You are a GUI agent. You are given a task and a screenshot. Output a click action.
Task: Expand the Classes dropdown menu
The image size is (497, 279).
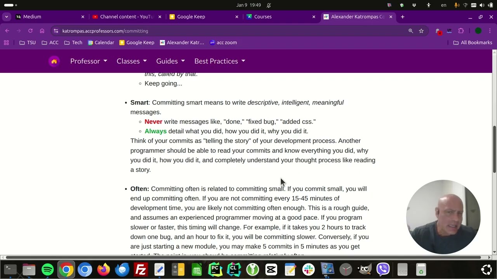pos(132,61)
